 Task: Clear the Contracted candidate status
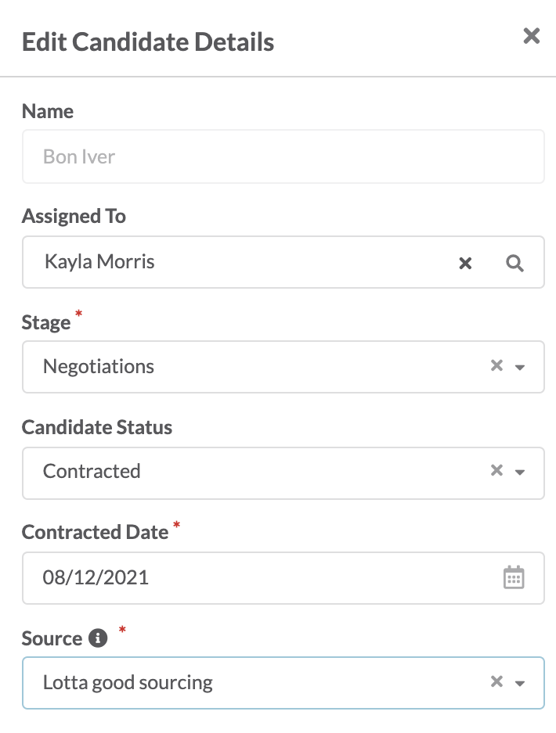click(x=496, y=470)
